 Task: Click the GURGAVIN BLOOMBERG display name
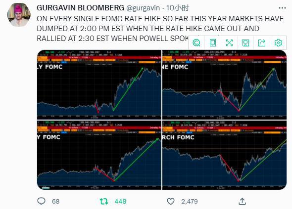[x=81, y=8]
